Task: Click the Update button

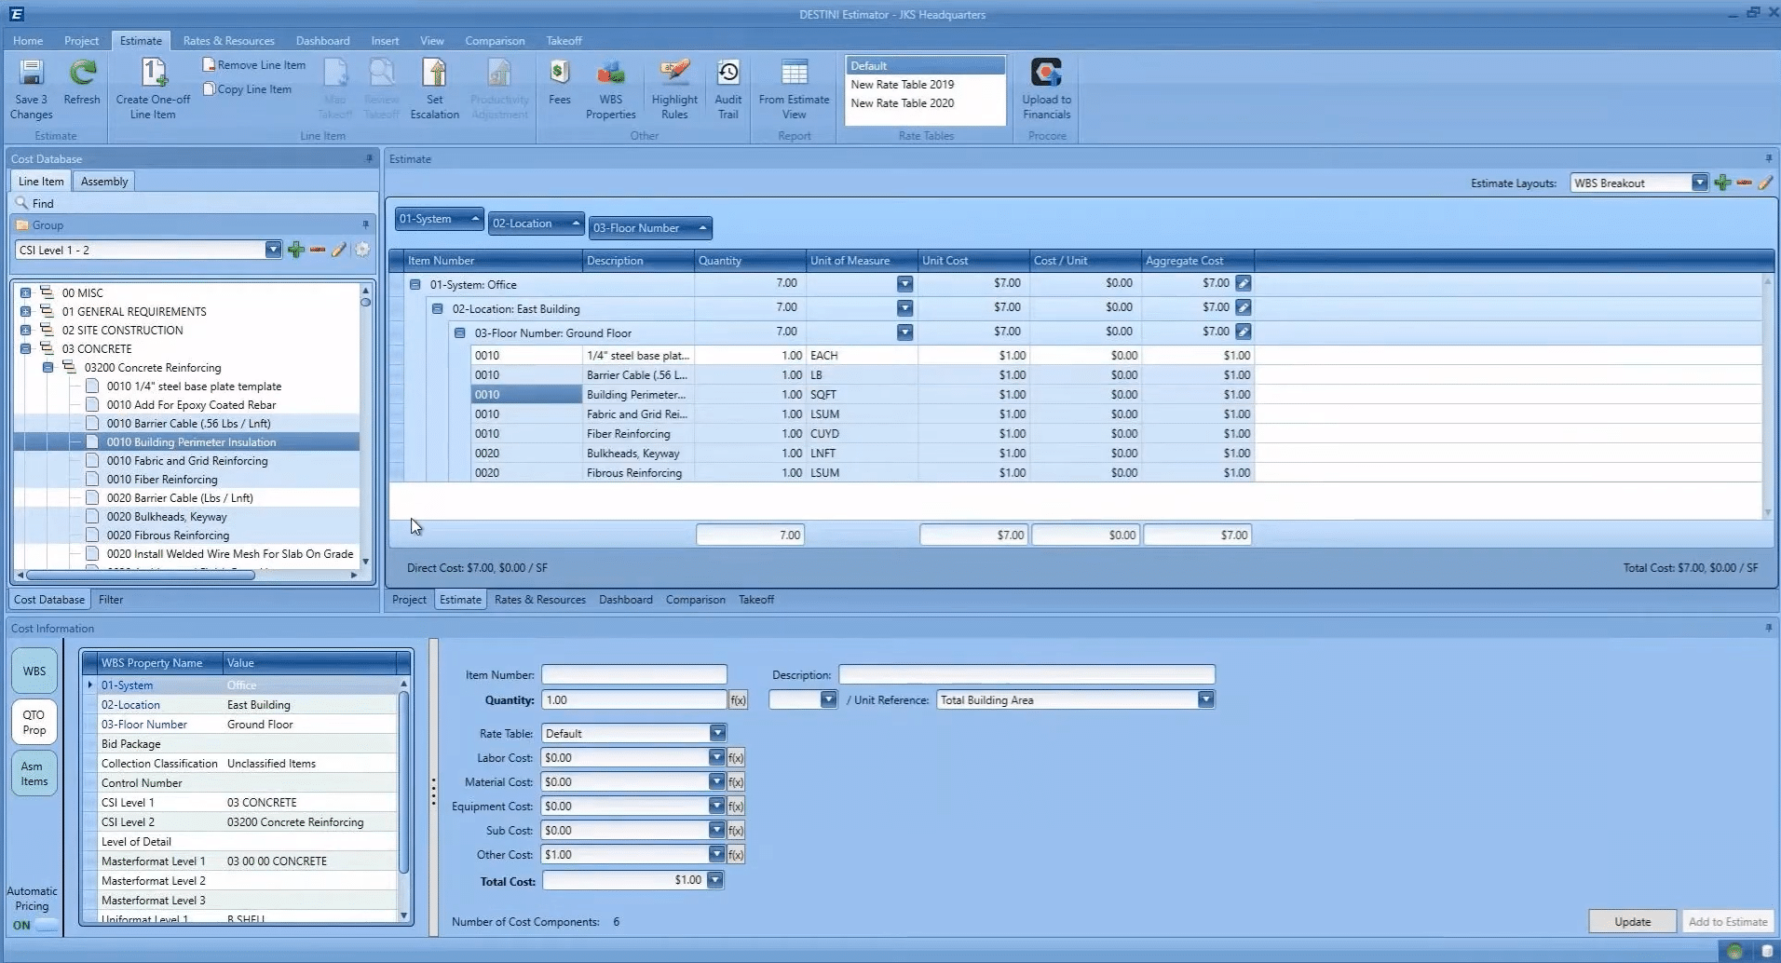Action: click(x=1632, y=921)
